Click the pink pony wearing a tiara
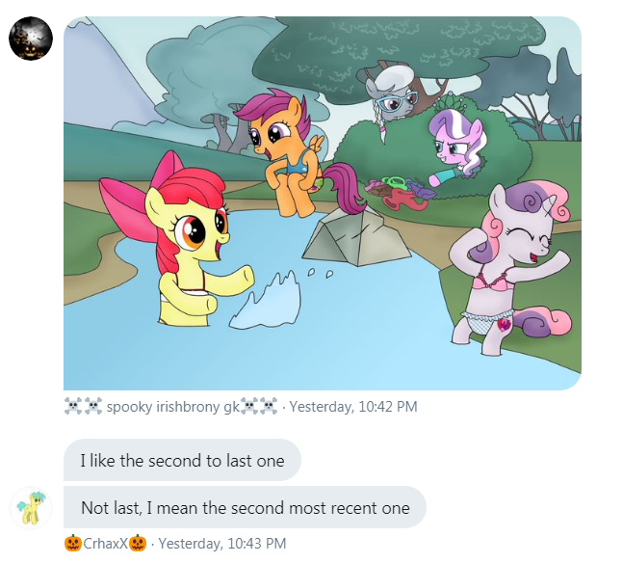The image size is (623, 563). (457, 149)
